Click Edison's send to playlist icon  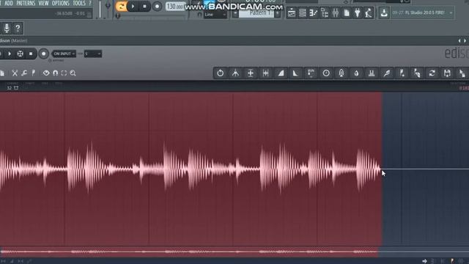(402, 73)
